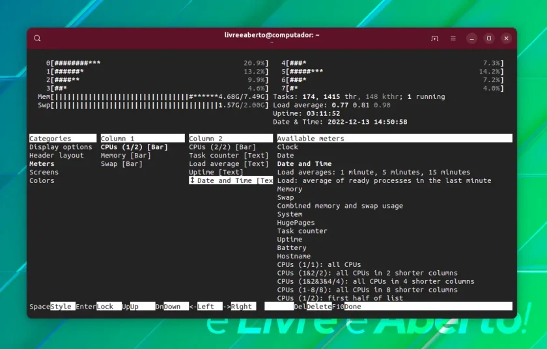
Task: Select CPUs (1/2) [Bar] in Column 1
Action: tap(134, 147)
